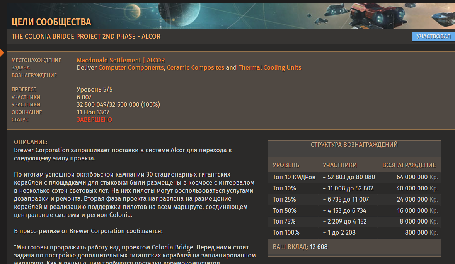Click the ЗАДАЧА field label
This screenshot has width=455, height=264.
[x=20, y=68]
